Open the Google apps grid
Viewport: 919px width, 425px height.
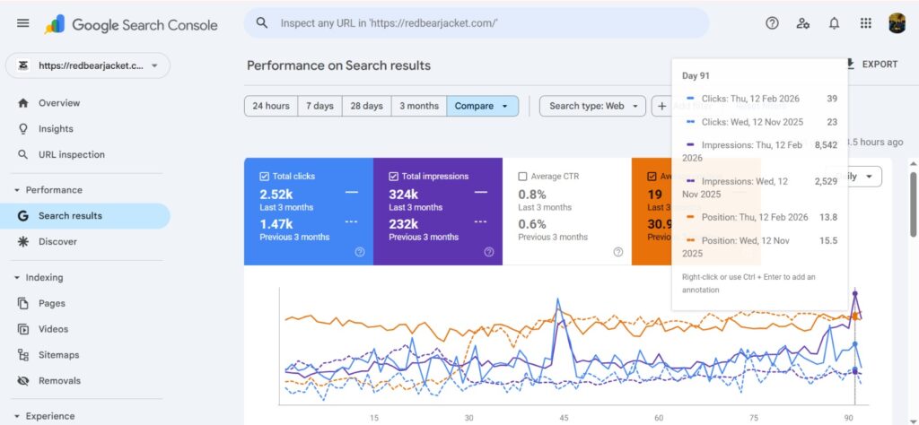[x=866, y=23]
